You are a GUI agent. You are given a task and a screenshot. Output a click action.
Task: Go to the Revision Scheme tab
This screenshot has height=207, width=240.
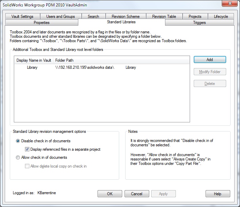[126, 17]
